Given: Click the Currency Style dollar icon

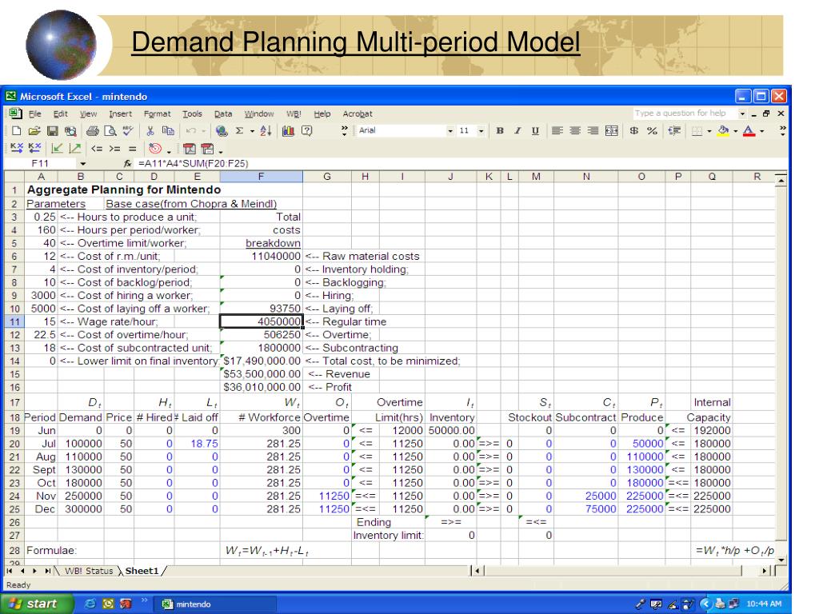Looking at the screenshot, I should coord(634,130).
